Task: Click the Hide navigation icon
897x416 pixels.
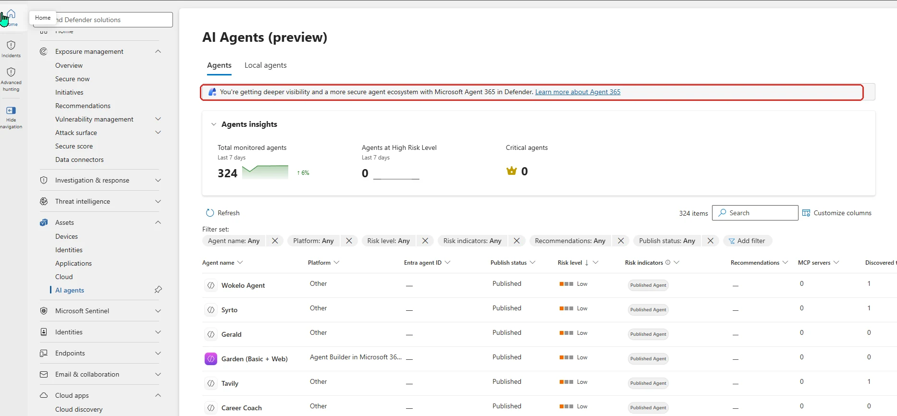Action: [11, 110]
